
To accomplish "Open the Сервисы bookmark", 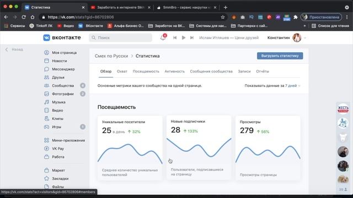I will pos(14,26).
